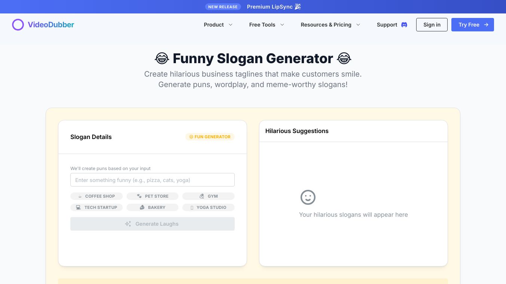
Task: Pick the Yoga Studio preset chip
Action: click(x=208, y=207)
